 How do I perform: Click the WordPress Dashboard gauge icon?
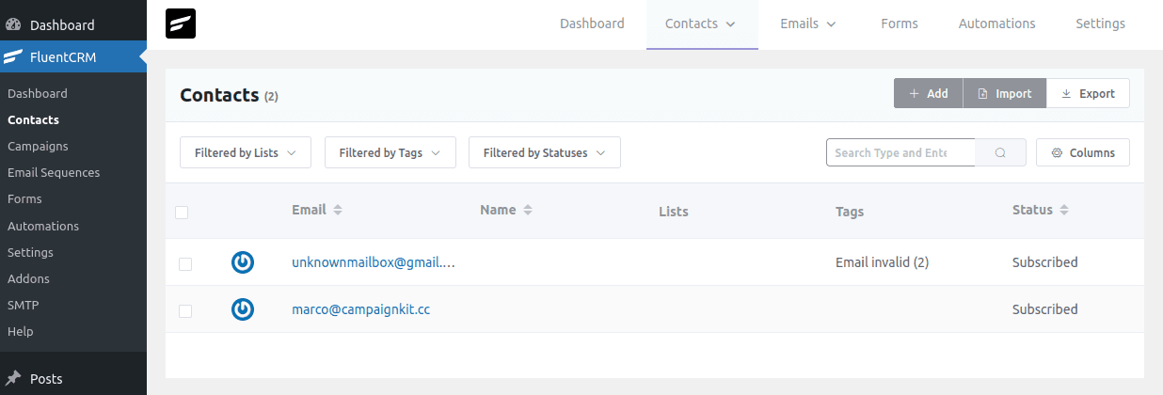[13, 24]
